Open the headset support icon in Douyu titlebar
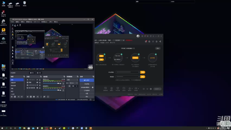Viewport: 231px width, 130px height. click(x=142, y=36)
